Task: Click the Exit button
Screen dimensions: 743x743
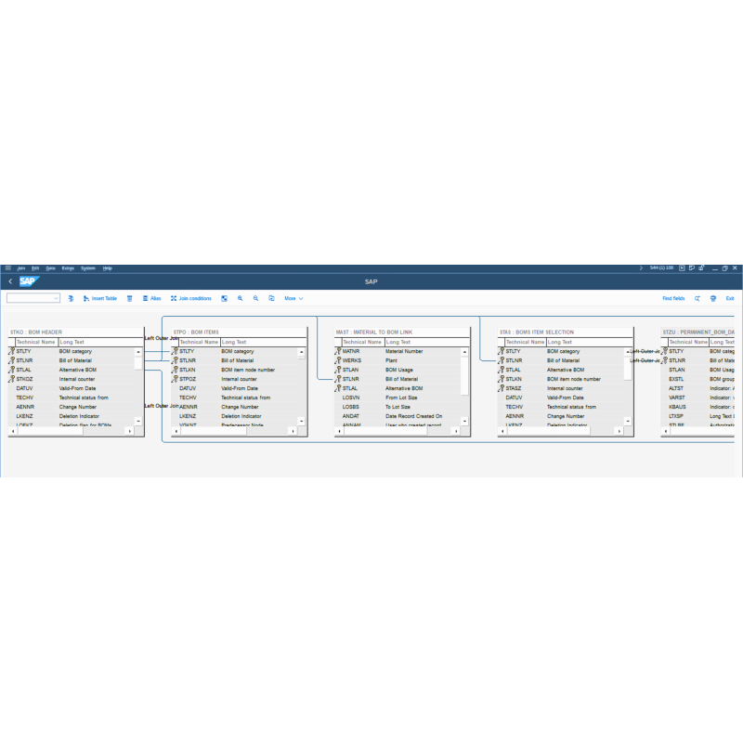Action: (x=730, y=298)
